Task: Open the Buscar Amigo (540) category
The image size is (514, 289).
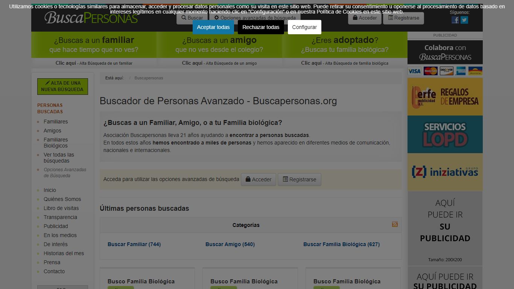Action: (x=230, y=244)
